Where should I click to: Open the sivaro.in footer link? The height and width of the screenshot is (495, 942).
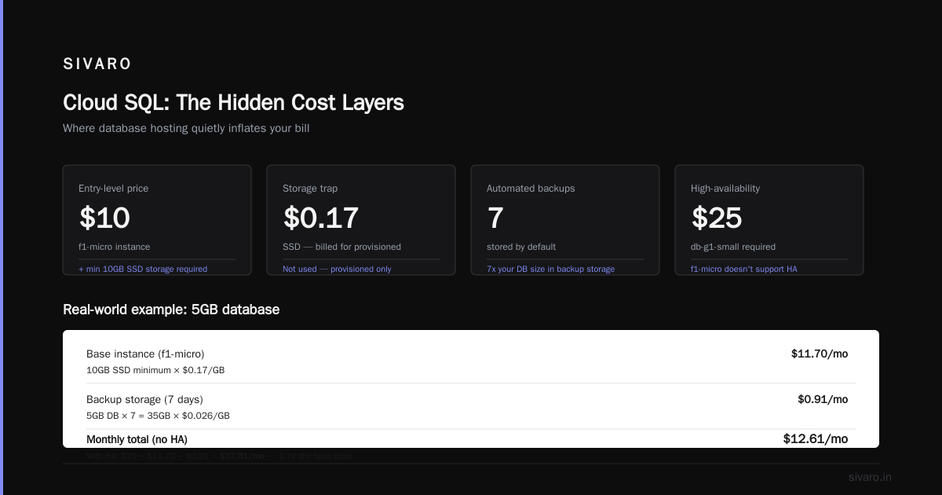click(x=870, y=477)
